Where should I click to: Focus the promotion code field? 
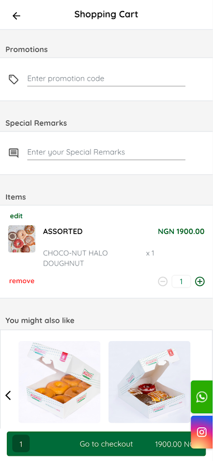point(106,79)
